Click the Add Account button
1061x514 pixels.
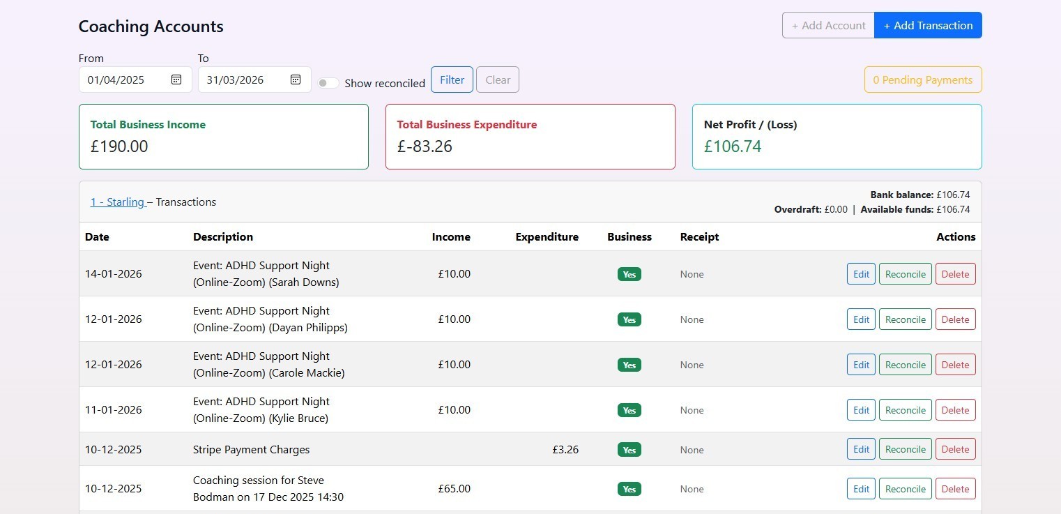point(828,25)
